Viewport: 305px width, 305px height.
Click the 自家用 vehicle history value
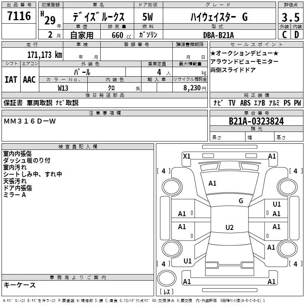point(82,35)
